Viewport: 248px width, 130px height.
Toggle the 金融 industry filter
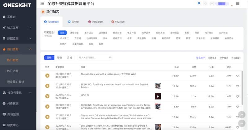154,38
